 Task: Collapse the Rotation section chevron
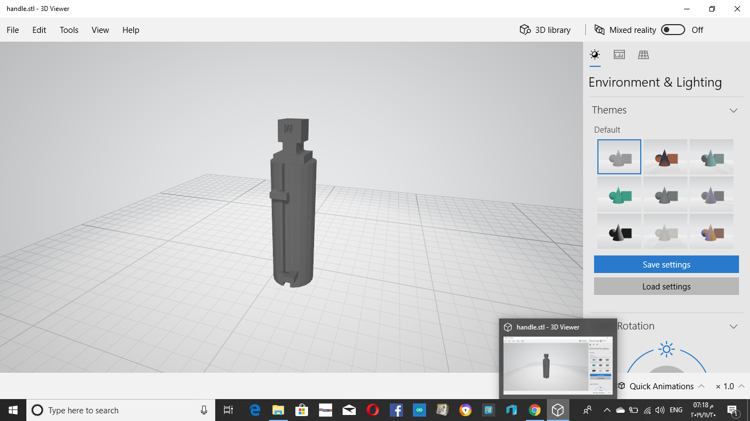734,326
